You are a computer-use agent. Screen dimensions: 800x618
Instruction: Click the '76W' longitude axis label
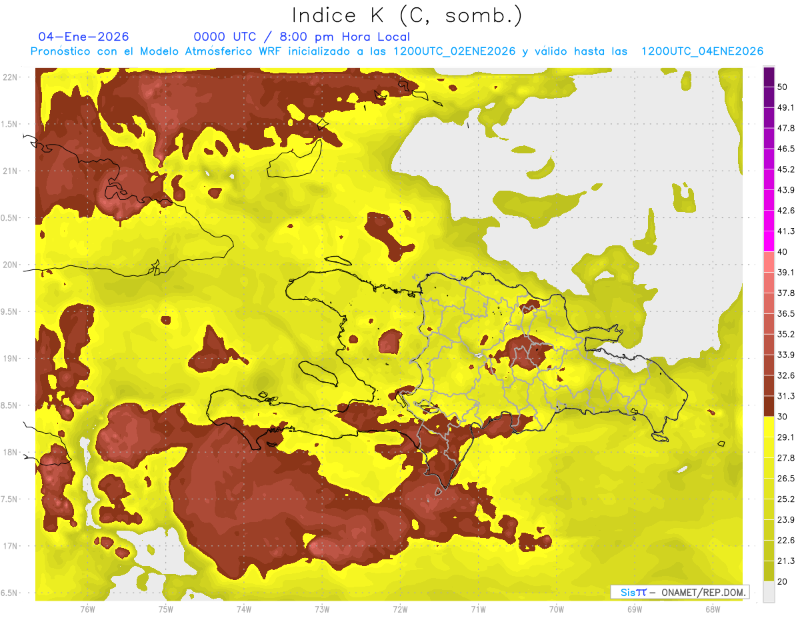pos(87,609)
